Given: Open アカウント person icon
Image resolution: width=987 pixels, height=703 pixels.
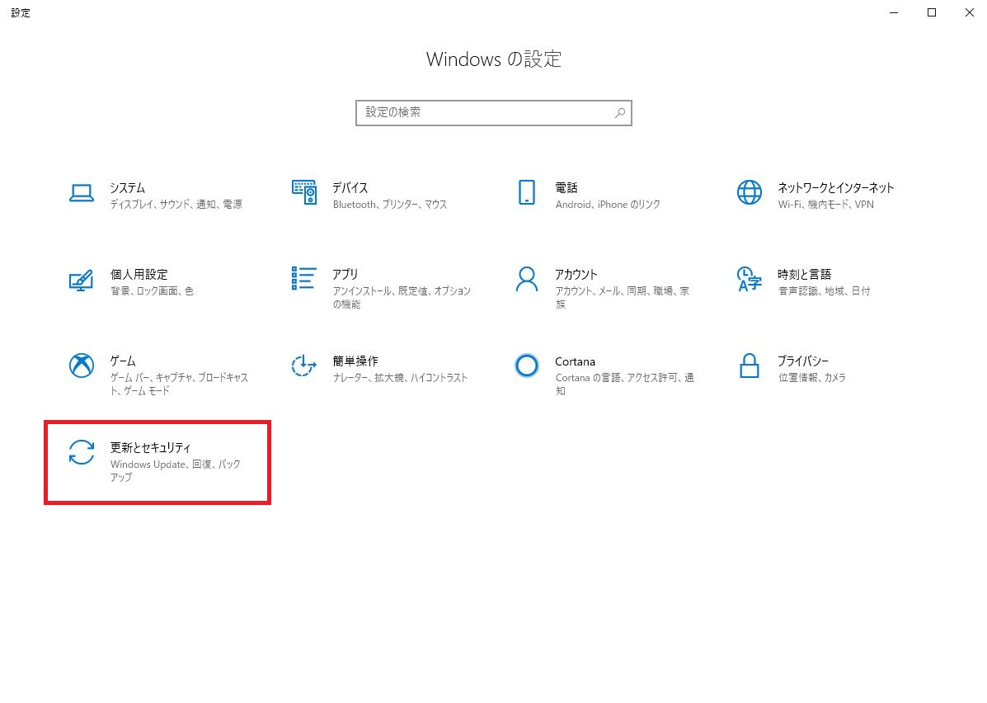Looking at the screenshot, I should (x=526, y=281).
